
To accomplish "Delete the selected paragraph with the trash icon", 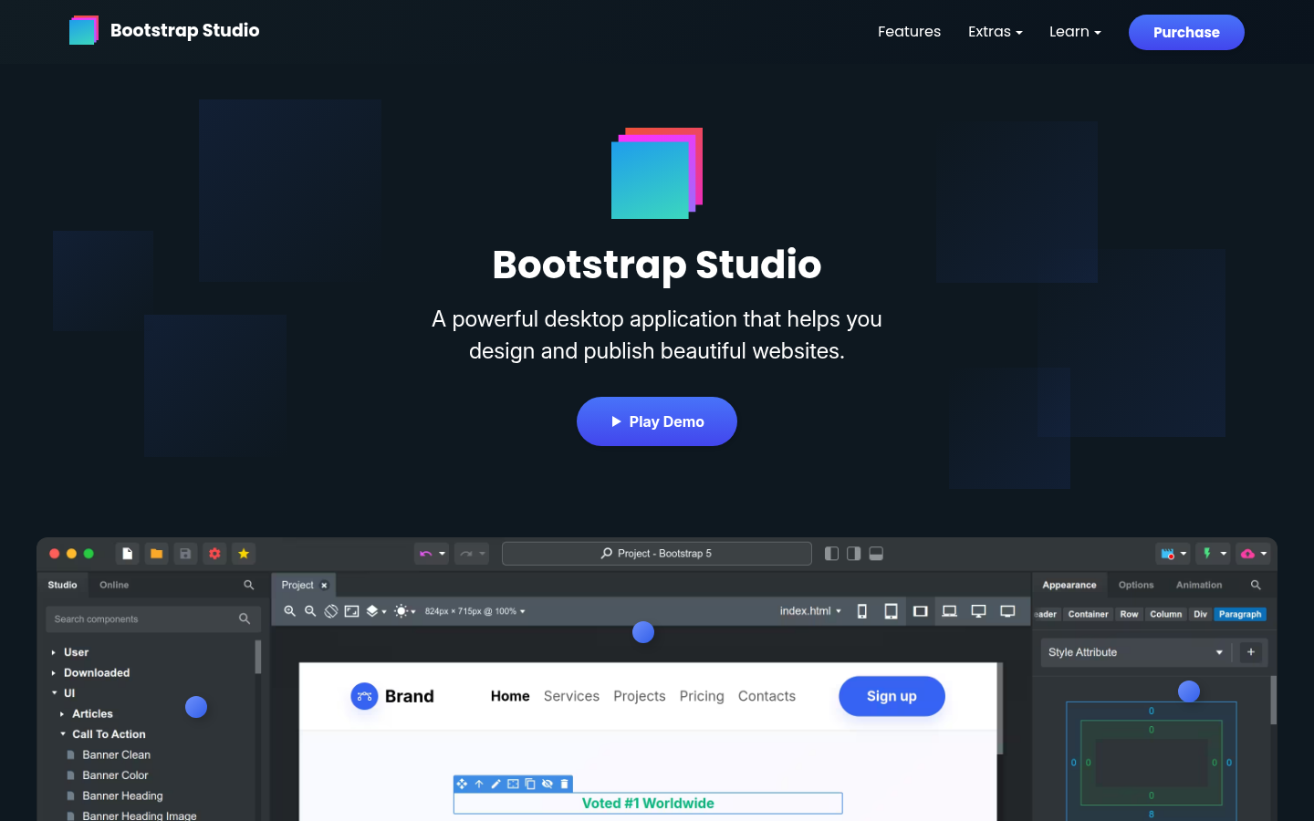I will 564,784.
